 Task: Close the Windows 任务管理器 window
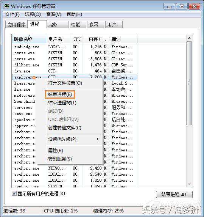194,6
